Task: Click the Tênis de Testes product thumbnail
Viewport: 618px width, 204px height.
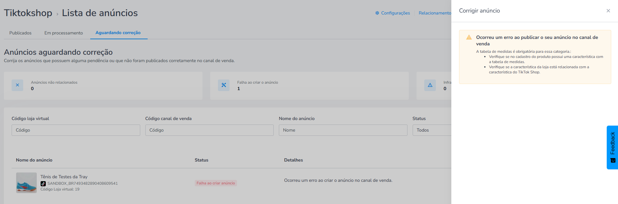Action: coord(26,183)
